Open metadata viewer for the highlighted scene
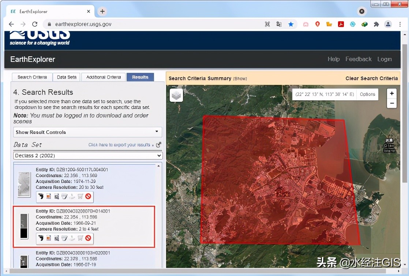The image size is (409, 276). click(57, 238)
